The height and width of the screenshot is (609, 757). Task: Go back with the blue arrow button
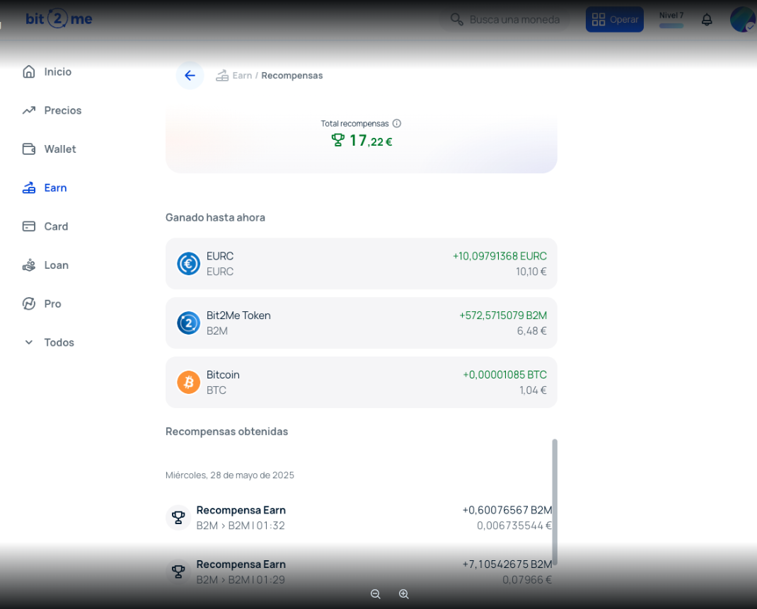pos(190,75)
